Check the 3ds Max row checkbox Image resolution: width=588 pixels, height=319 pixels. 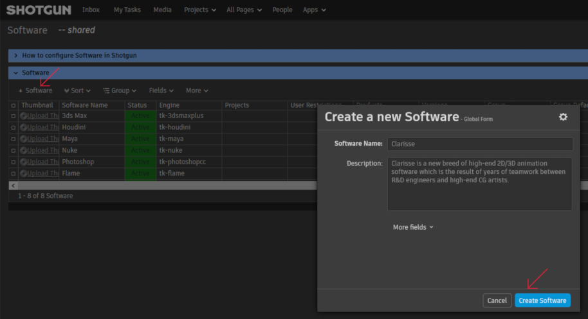(x=14, y=116)
